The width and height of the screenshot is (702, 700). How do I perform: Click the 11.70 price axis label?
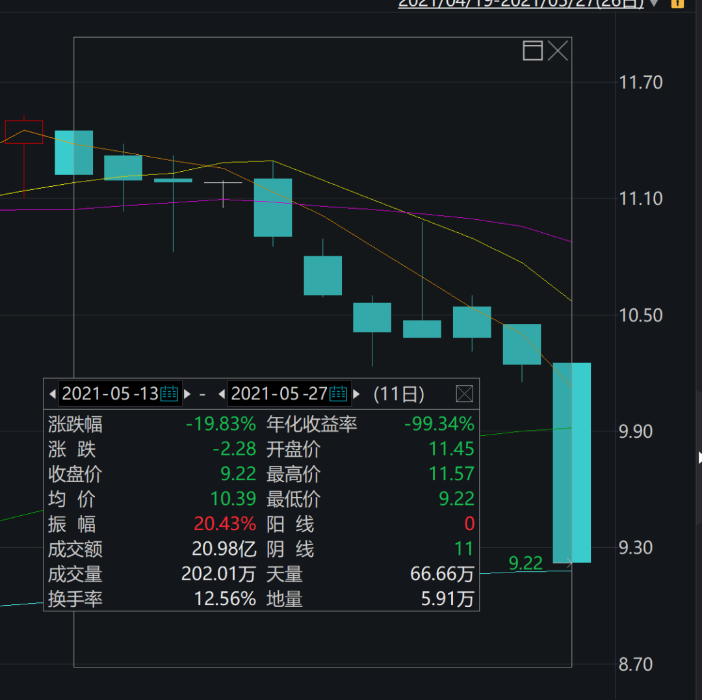(x=640, y=83)
